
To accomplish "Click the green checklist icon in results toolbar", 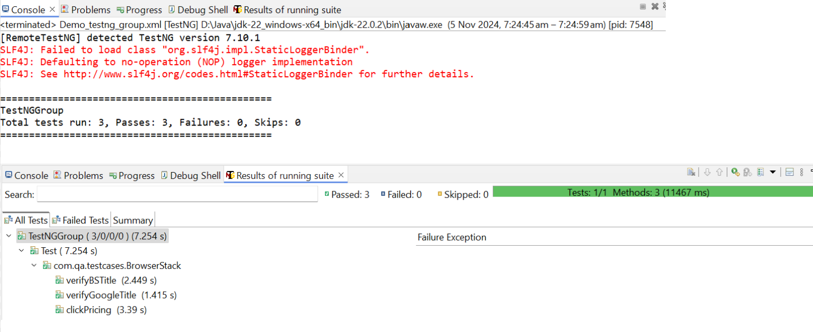I will point(761,172).
